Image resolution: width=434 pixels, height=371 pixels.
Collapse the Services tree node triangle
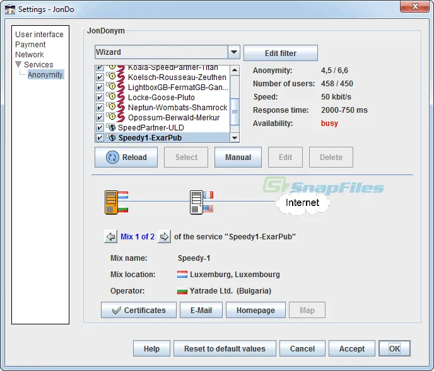18,64
